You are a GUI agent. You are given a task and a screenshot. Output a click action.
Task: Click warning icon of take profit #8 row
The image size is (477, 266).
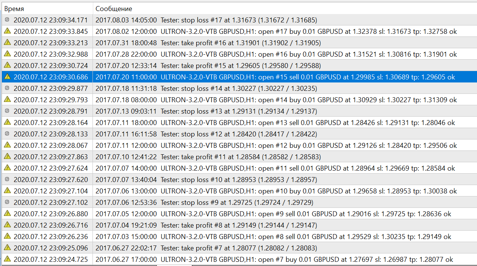(7, 225)
